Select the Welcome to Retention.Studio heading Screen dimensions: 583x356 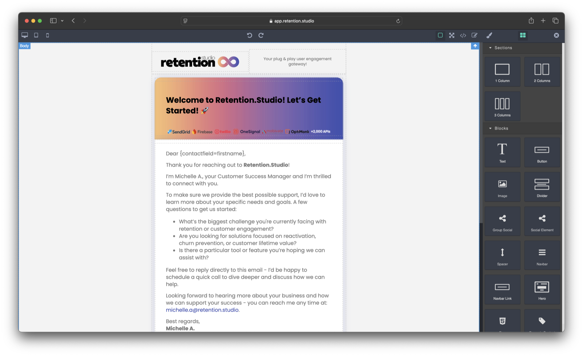(243, 105)
